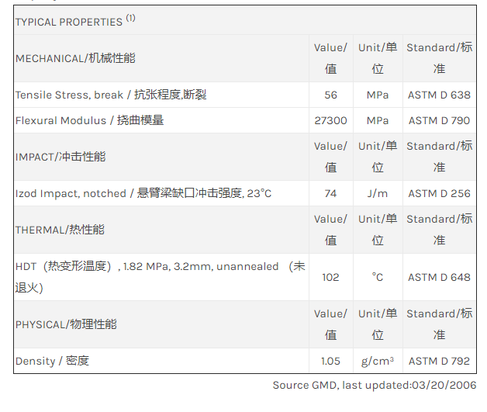
Task: Select the J/m unit cell
Action: [x=378, y=193]
